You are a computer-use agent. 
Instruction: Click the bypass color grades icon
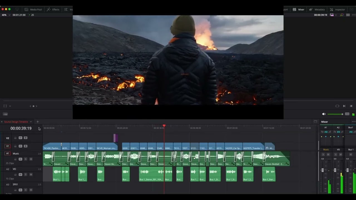click(342, 15)
